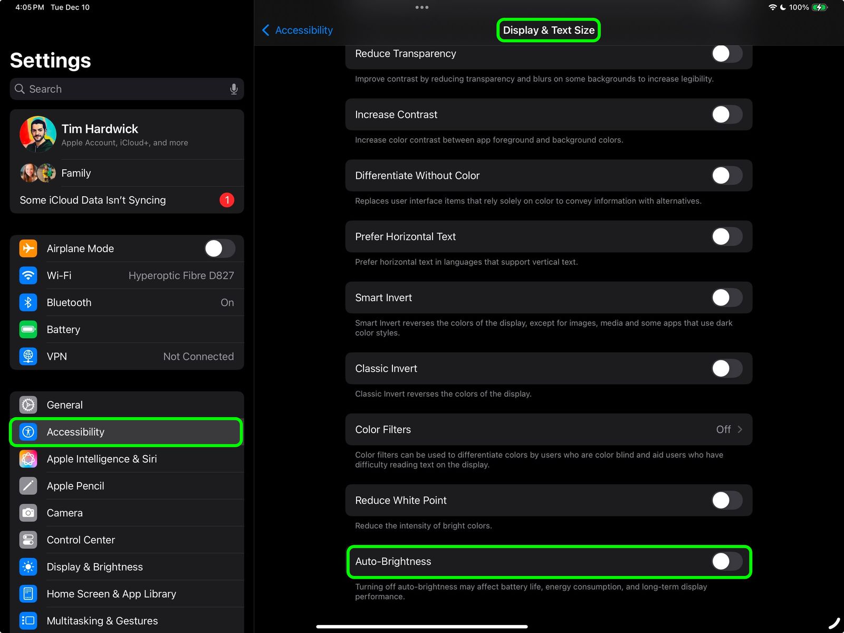
Task: Toggle Increase Contrast switch slider
Action: pyautogui.click(x=727, y=114)
